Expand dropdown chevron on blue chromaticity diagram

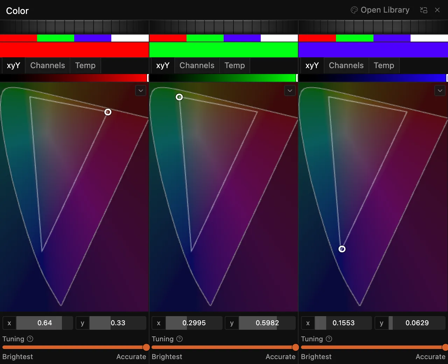pos(440,91)
